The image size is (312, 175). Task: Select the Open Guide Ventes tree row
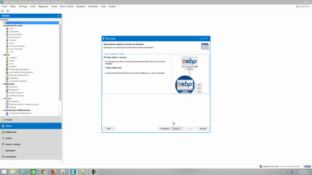tap(31, 23)
